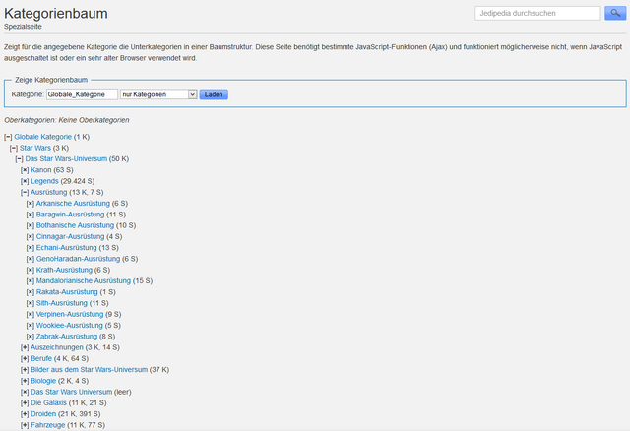The image size is (630, 431).
Task: Open GenoHaradan-Ausrüstung link
Action: pos(79,259)
